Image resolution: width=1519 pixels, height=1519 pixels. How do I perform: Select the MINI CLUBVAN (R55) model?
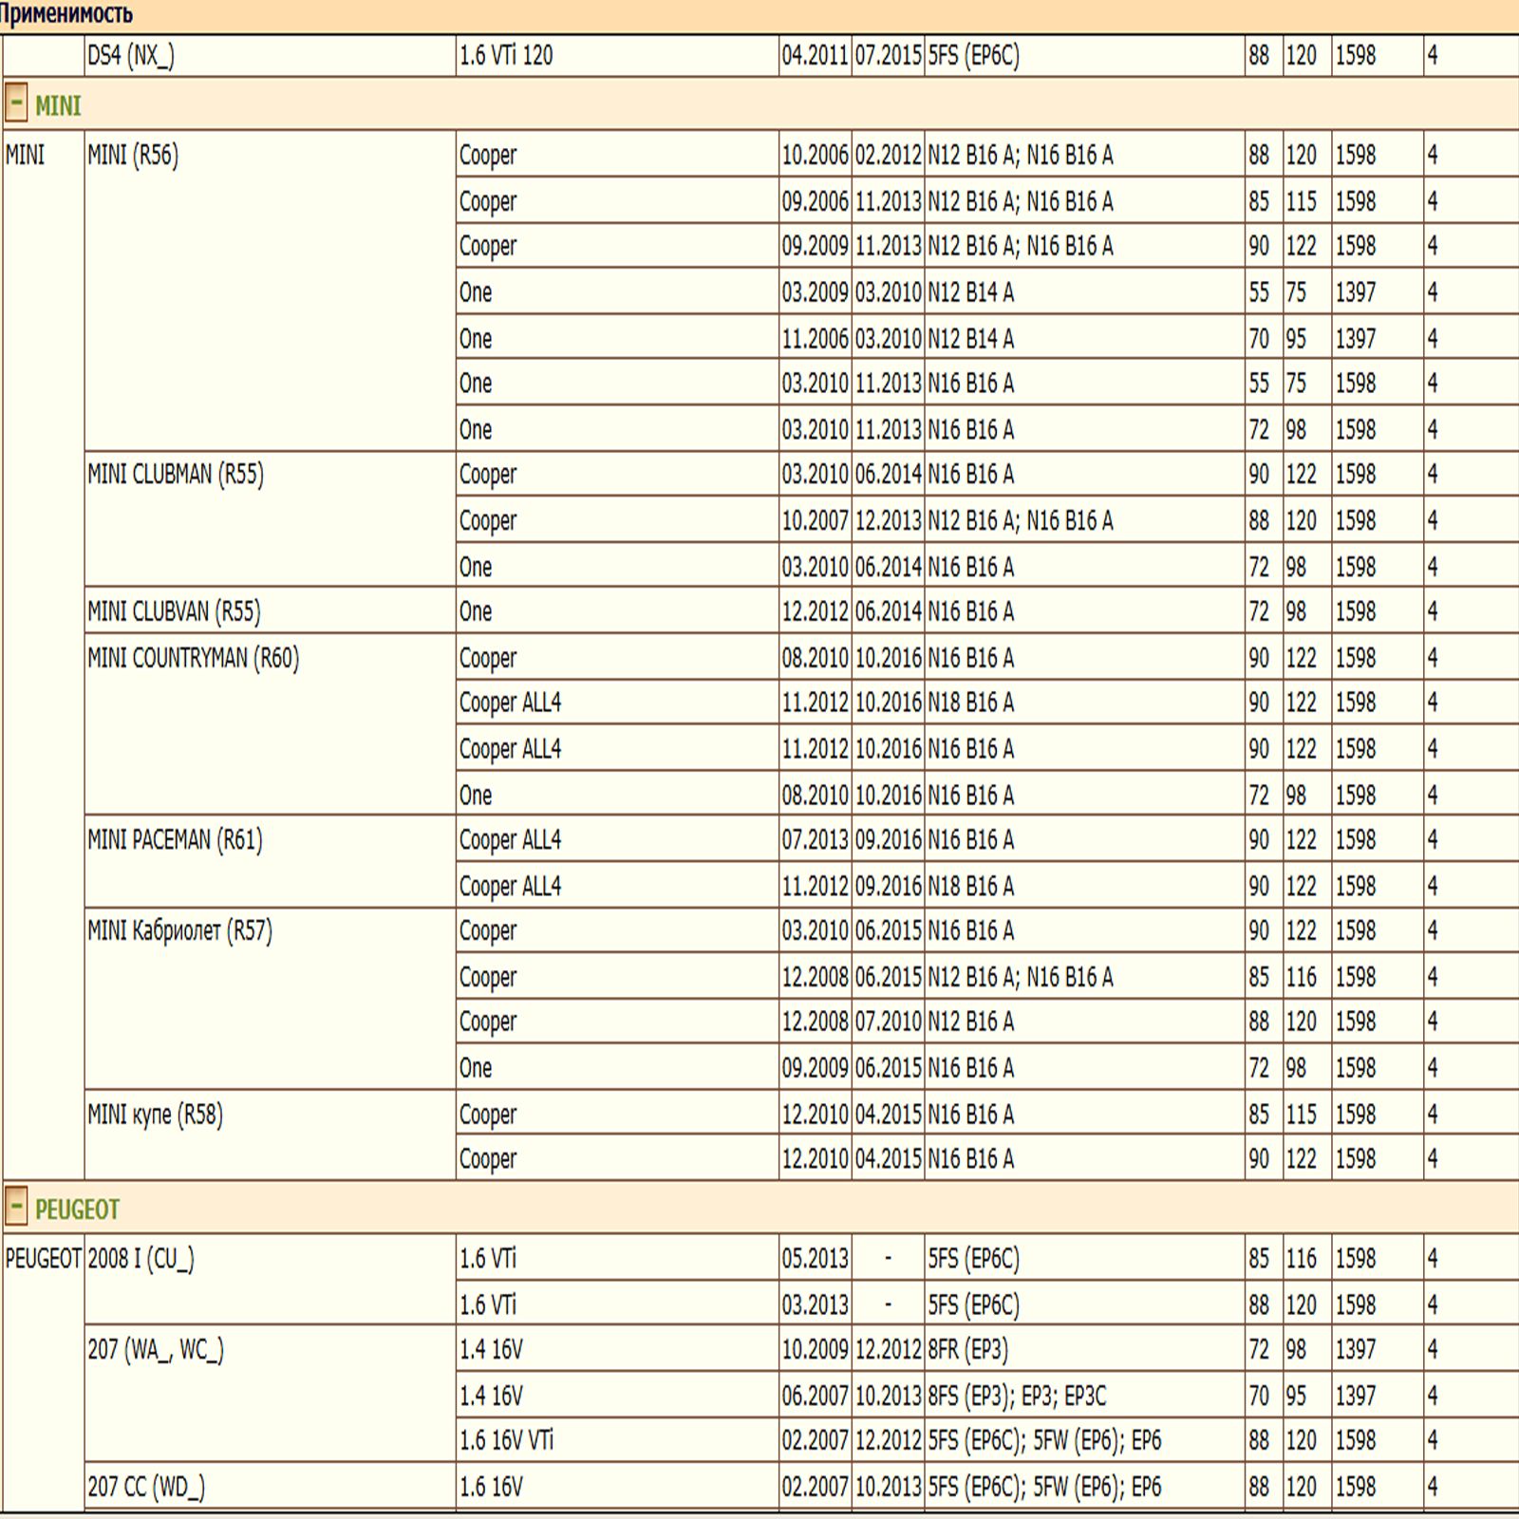(174, 611)
